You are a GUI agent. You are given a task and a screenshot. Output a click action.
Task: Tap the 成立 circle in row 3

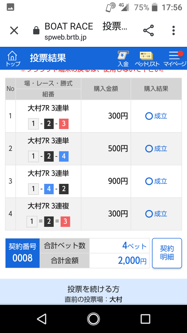pos(149,181)
